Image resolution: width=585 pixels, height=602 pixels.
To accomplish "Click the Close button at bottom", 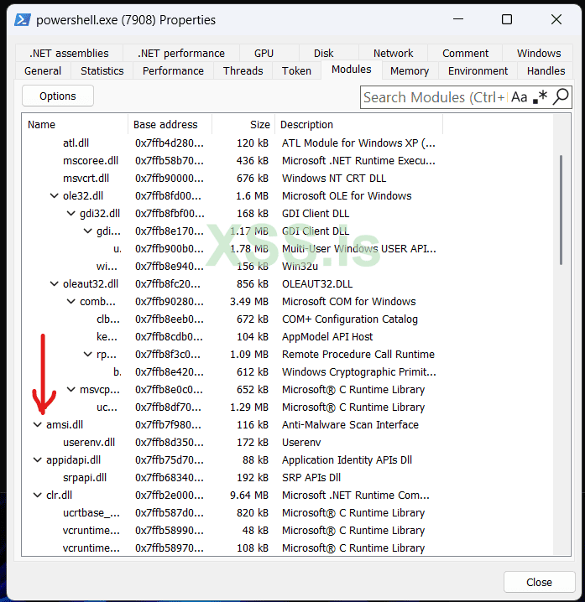I will click(540, 582).
